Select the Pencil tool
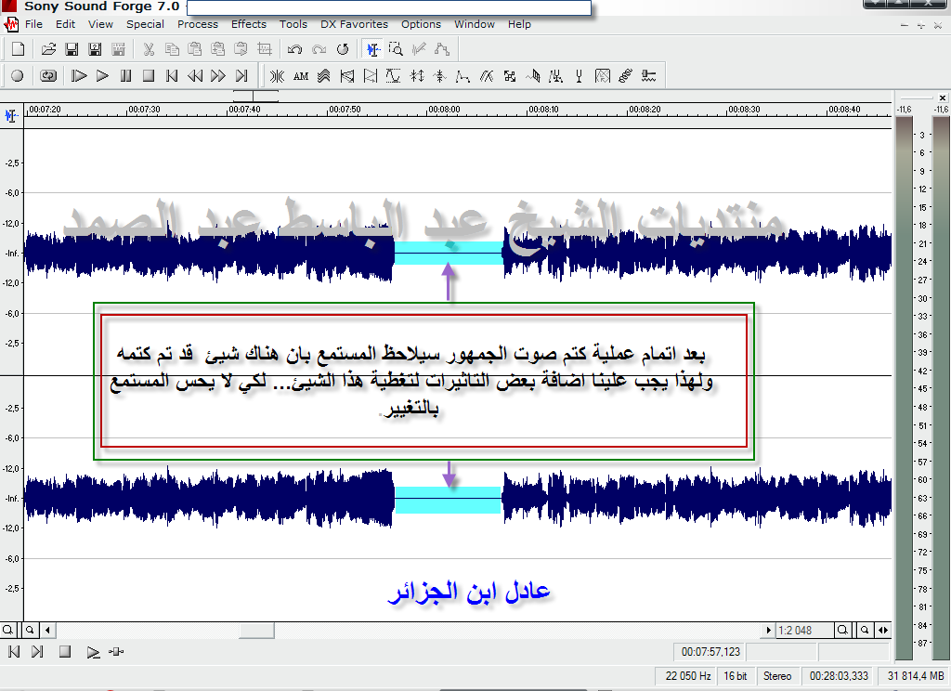The image size is (951, 691). 419,49
